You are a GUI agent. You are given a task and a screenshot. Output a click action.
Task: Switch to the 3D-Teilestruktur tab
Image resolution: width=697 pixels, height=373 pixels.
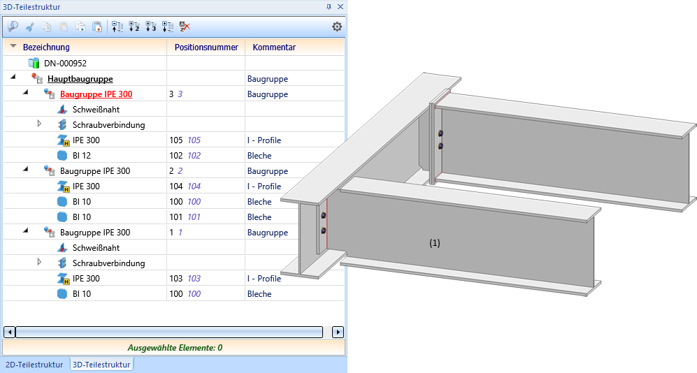pos(102,365)
